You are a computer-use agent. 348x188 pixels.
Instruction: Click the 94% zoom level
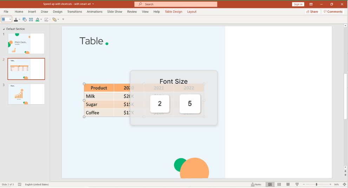336,184
